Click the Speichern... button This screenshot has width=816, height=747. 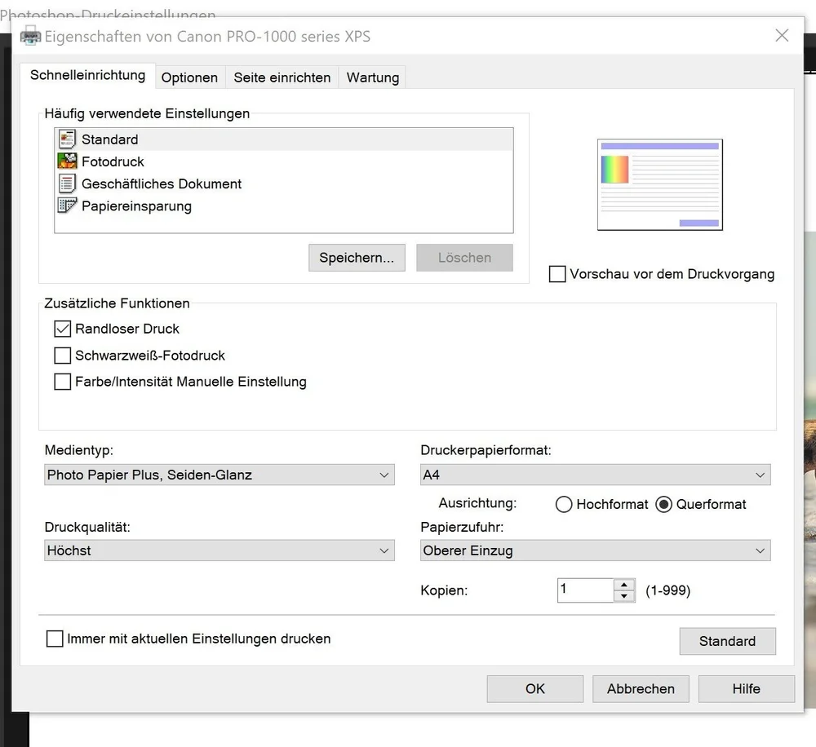point(357,258)
